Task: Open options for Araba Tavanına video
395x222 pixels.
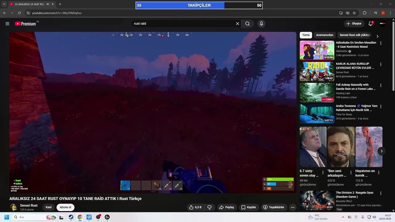Action: [x=381, y=106]
